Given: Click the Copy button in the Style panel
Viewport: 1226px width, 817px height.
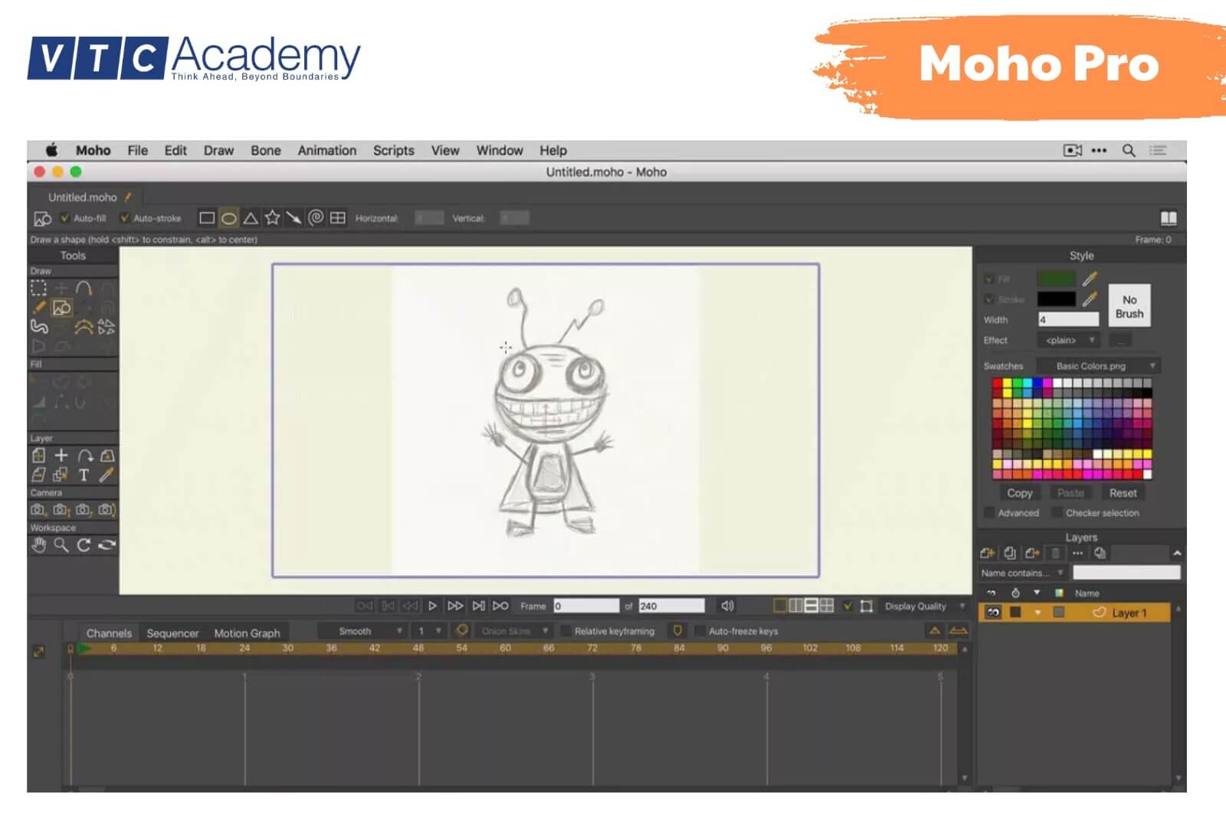Looking at the screenshot, I should (1019, 492).
